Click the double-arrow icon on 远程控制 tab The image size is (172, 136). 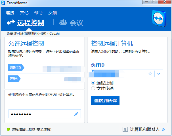pyautogui.click(x=11, y=22)
